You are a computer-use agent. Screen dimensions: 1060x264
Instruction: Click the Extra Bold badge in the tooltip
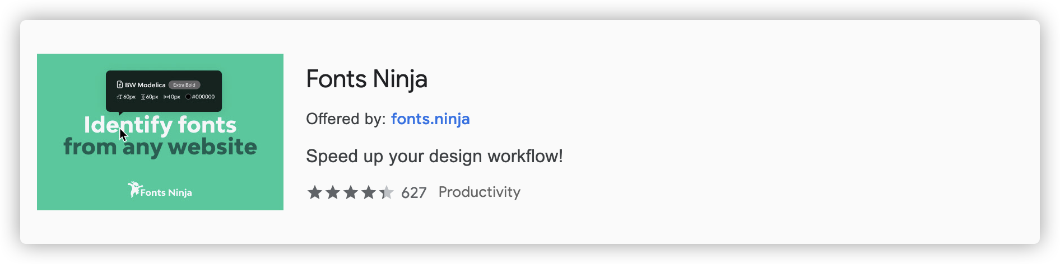[x=184, y=85]
